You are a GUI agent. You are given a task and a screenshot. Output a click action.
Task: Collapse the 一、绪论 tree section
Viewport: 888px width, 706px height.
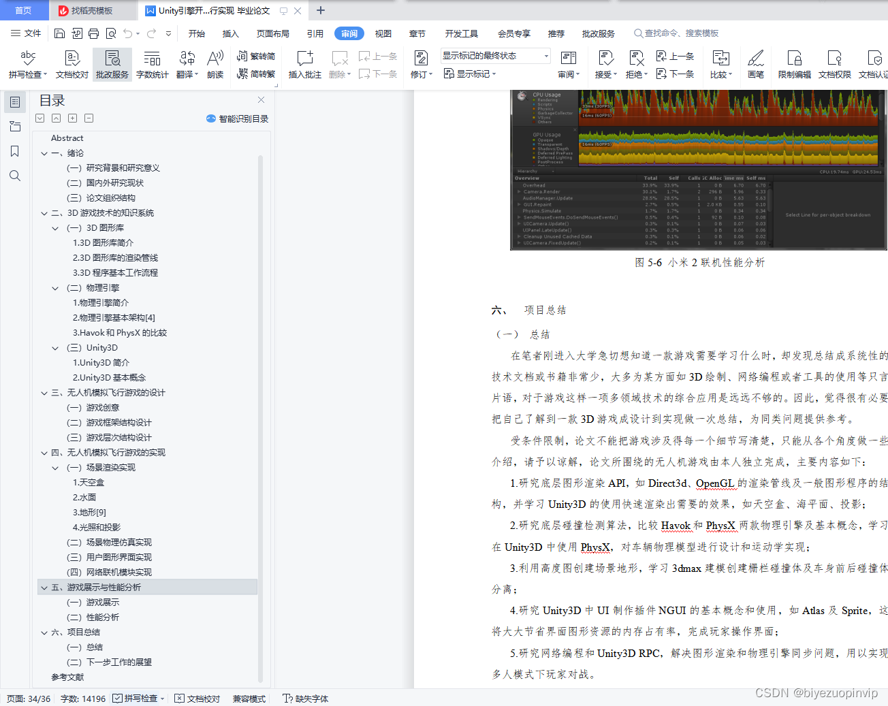click(44, 153)
